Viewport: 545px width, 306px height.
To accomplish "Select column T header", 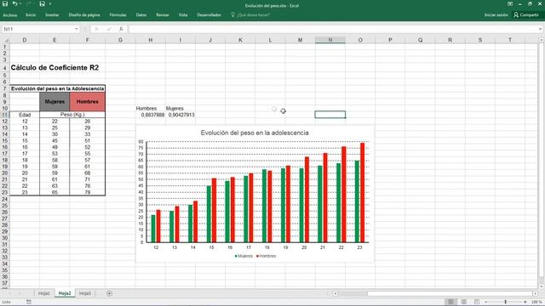I will coord(510,40).
